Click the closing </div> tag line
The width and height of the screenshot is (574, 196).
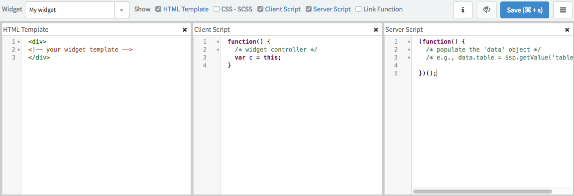tap(39, 58)
